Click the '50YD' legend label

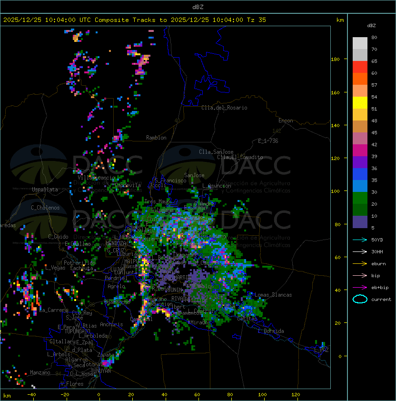[x=377, y=240]
